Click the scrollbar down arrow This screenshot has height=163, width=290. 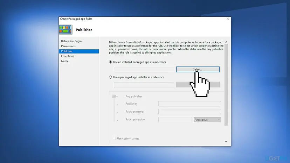tap(226, 142)
